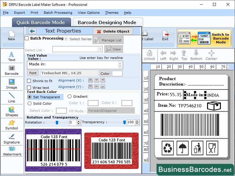Image resolution: width=235 pixels, height=176 pixels.
Task: Open the Shapes tool
Action: [11, 112]
